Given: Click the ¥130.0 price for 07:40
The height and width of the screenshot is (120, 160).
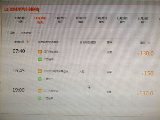Looking at the screenshot, I should click(146, 53).
